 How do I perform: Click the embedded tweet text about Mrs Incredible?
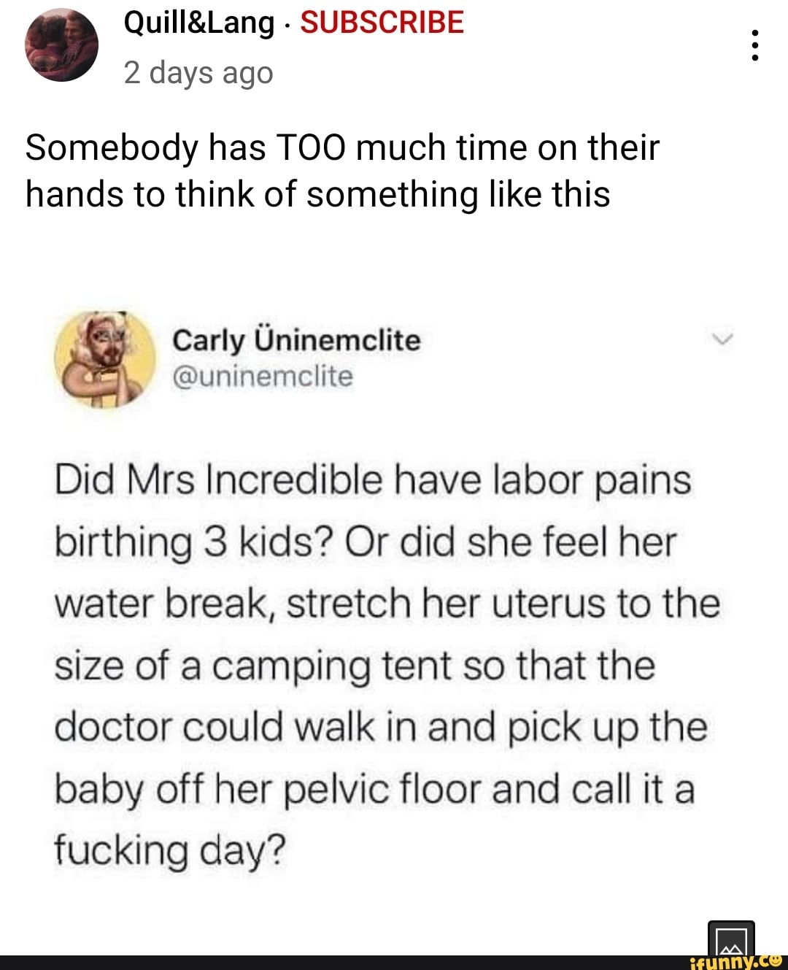[379, 664]
